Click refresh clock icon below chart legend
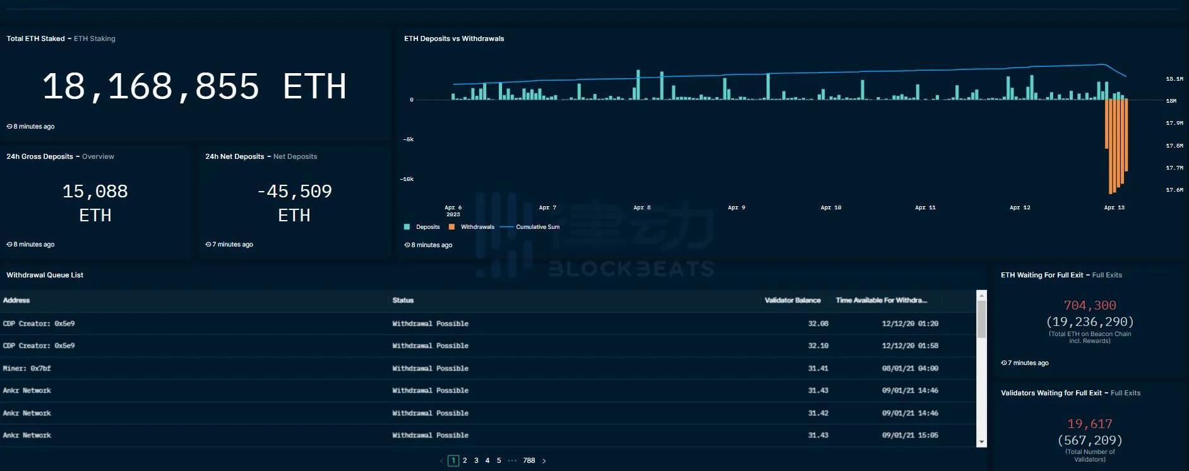The width and height of the screenshot is (1189, 471). pos(407,245)
